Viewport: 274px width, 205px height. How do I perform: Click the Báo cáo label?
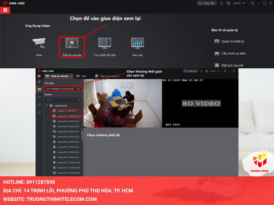point(138,55)
